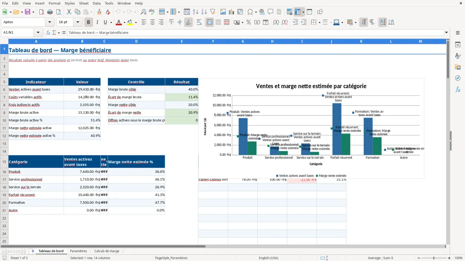Expand the formula bar
This screenshot has width=465, height=261.
click(x=446, y=33)
